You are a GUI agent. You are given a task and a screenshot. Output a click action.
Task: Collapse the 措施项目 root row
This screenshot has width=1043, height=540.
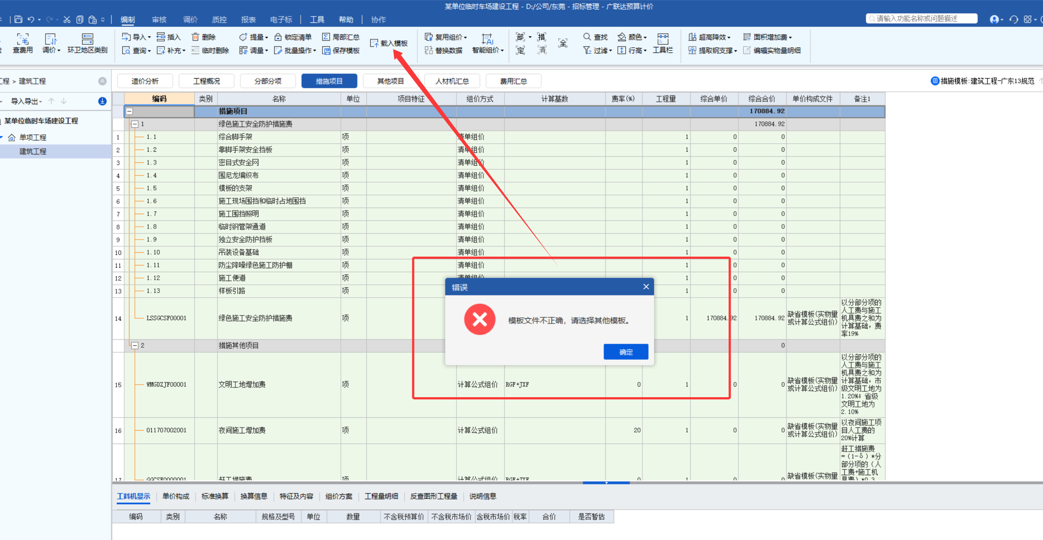point(129,111)
